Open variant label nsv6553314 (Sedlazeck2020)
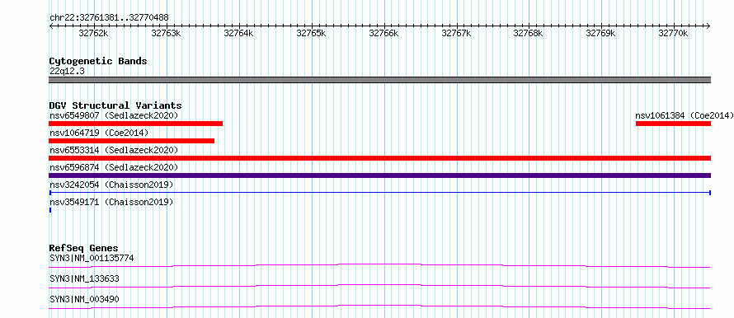The image size is (734, 318). pyautogui.click(x=114, y=150)
